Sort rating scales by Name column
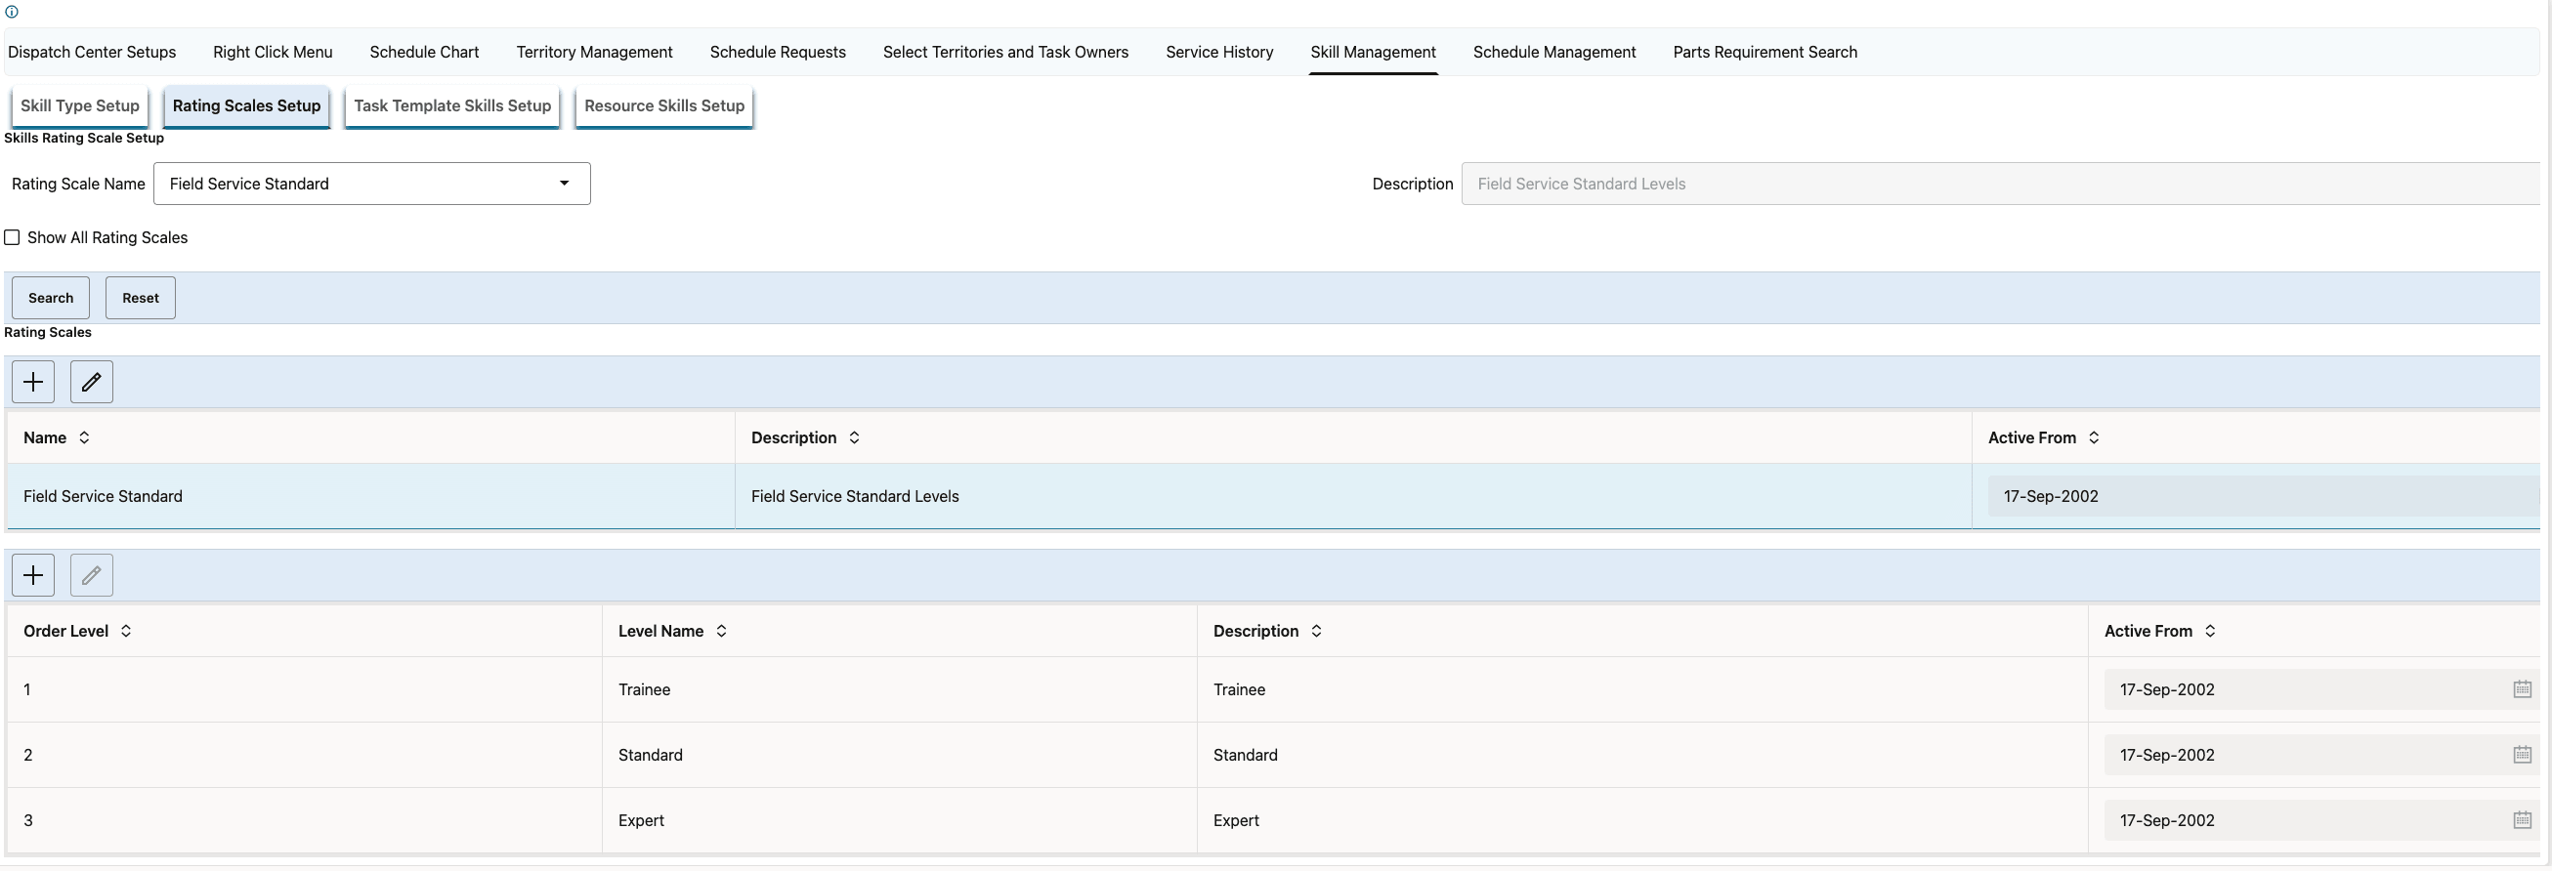Image resolution: width=2552 pixels, height=871 pixels. click(x=84, y=437)
